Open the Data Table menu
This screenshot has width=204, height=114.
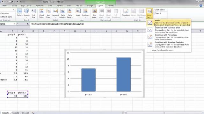[70, 13]
